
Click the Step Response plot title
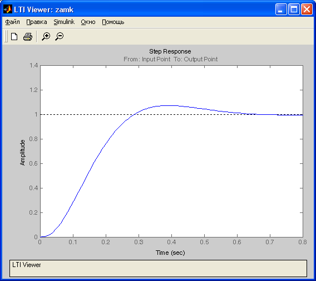[x=170, y=51]
